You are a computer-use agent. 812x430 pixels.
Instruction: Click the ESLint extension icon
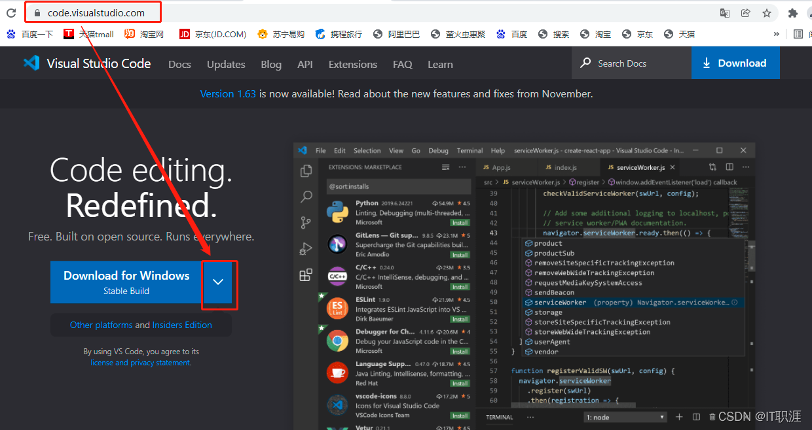[337, 308]
